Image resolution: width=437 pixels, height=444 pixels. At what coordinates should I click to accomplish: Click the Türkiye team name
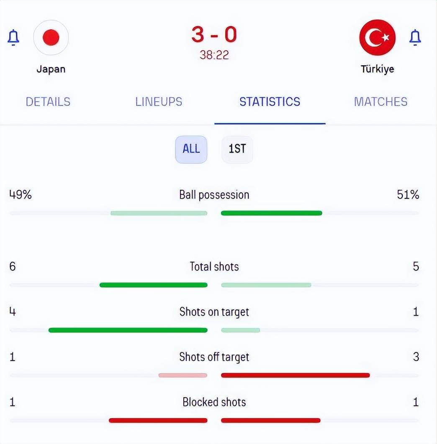click(x=377, y=69)
